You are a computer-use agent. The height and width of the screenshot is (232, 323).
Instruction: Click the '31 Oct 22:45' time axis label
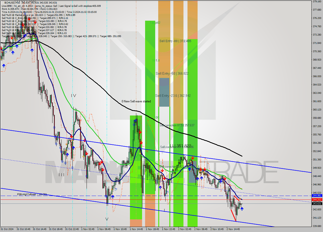72,229
